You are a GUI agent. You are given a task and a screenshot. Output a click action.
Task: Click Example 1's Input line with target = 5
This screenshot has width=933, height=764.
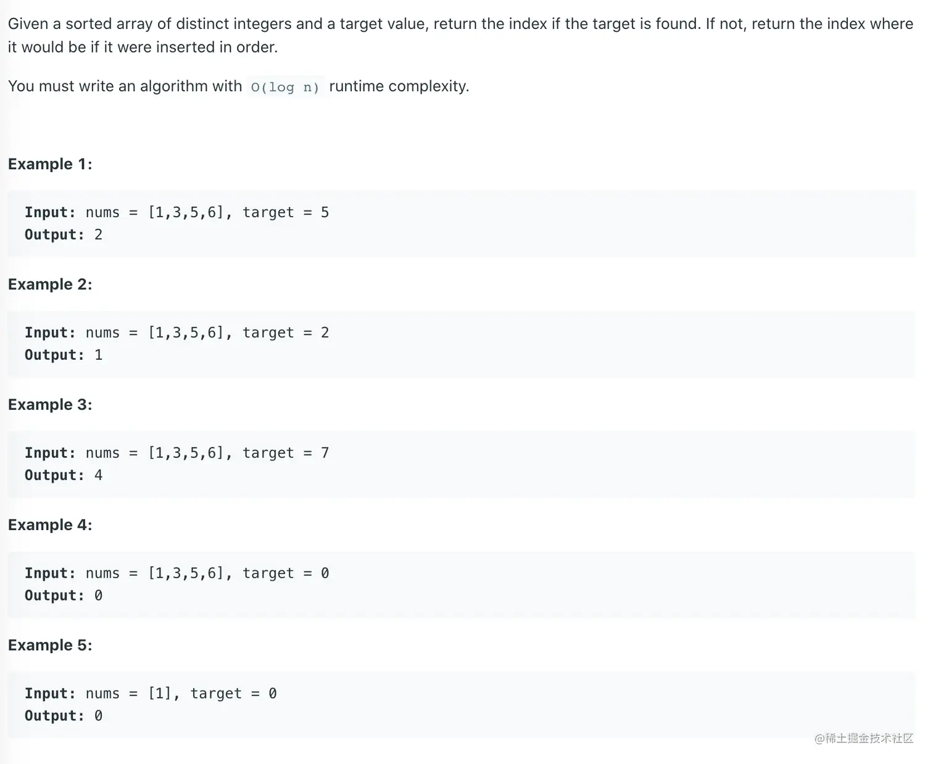[x=176, y=212]
